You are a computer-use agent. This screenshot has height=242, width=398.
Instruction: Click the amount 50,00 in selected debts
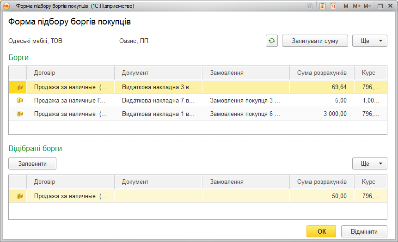[322, 196]
